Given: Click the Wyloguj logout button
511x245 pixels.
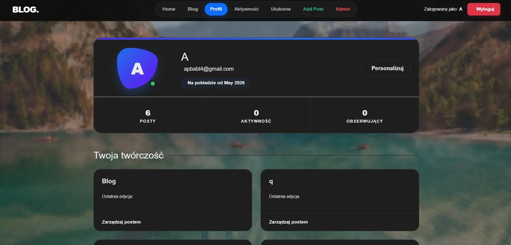Looking at the screenshot, I should tap(484, 9).
